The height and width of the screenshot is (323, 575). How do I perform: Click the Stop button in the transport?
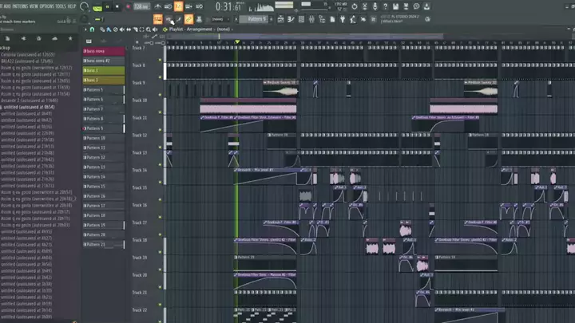coord(117,6)
